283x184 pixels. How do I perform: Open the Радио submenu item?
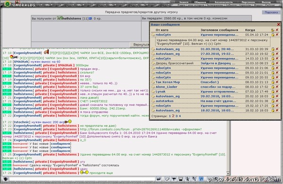pyautogui.click(x=182, y=5)
